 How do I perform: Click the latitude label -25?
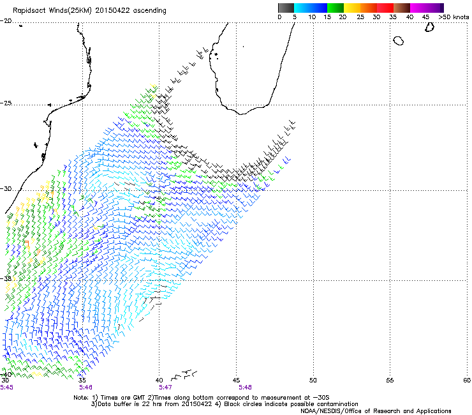6,103
